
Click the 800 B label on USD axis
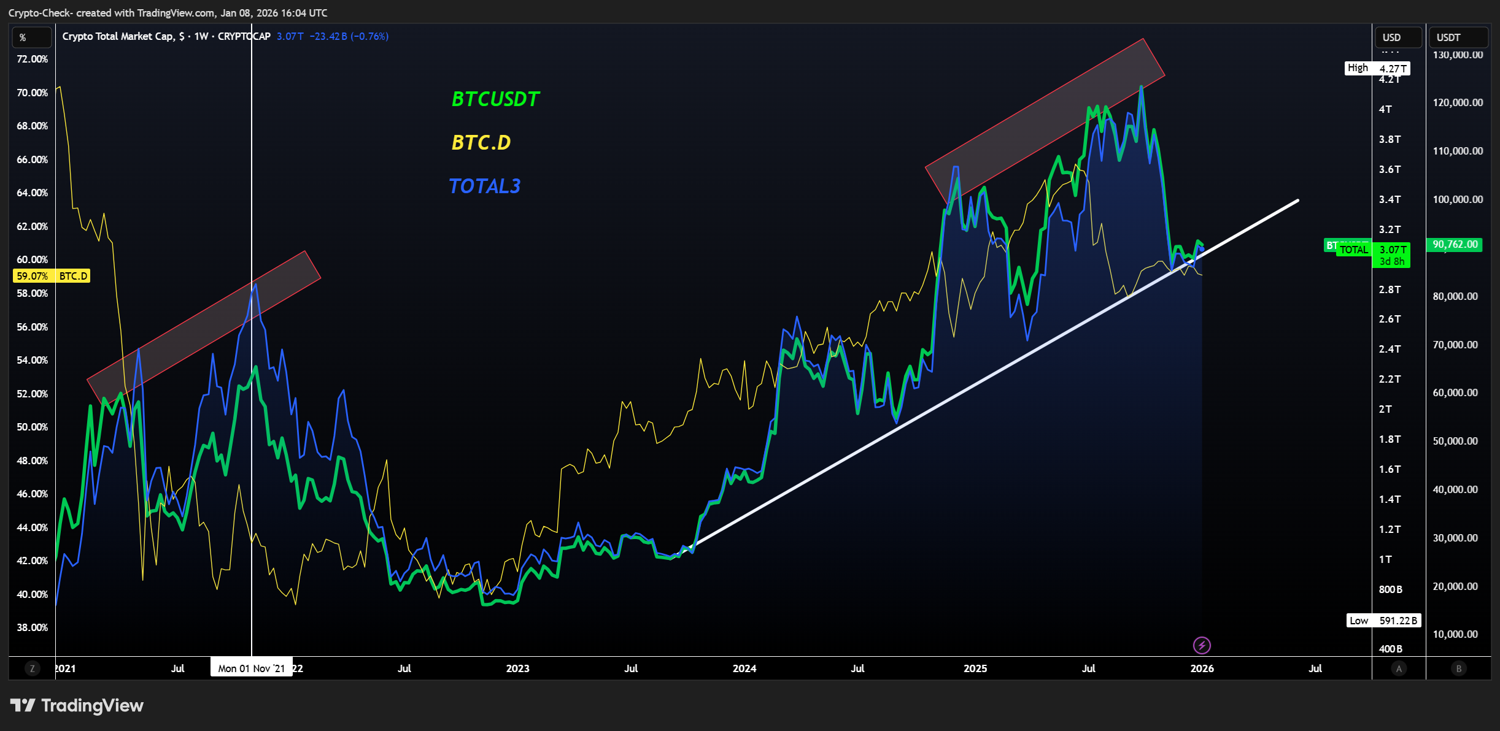point(1391,589)
